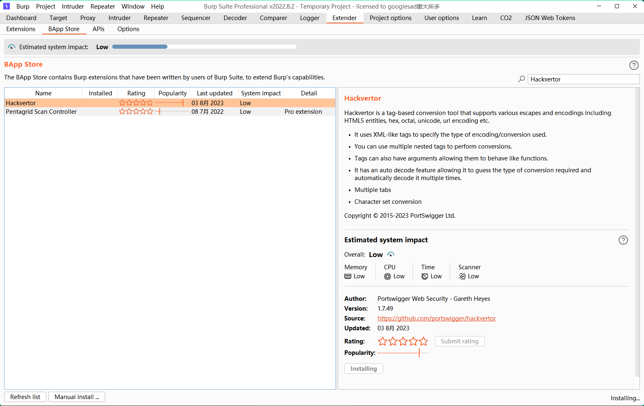
Task: Sort by the Installed column header
Action: point(100,93)
